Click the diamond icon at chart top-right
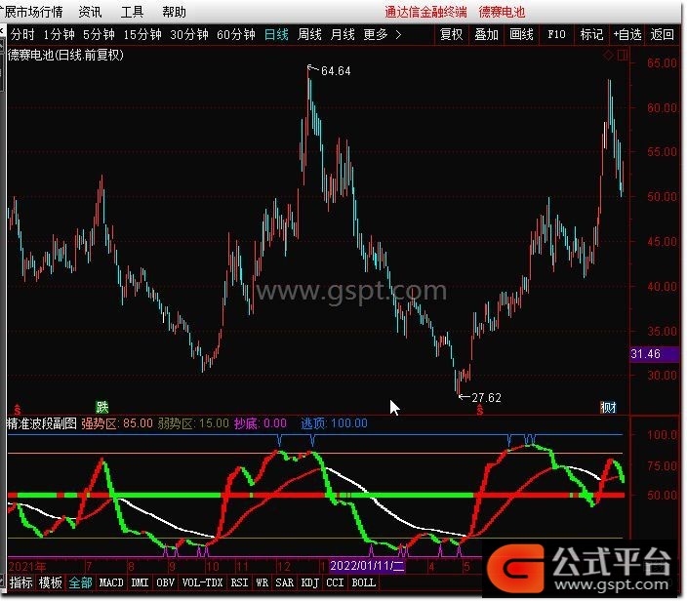This screenshot has width=687, height=601. coord(609,56)
